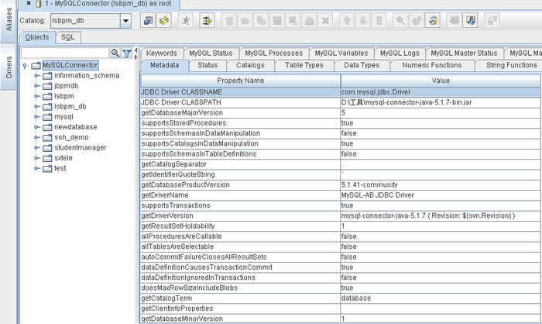Image resolution: width=542 pixels, height=324 pixels.
Task: Click the yellow arrow toolbar icon
Action: coord(208,21)
